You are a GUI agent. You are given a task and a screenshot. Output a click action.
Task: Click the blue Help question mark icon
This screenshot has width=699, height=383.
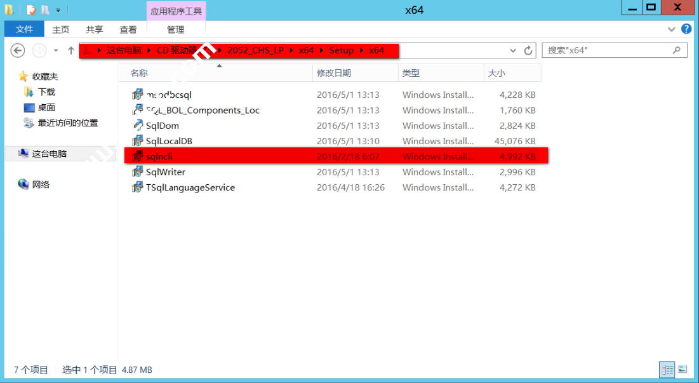686,29
